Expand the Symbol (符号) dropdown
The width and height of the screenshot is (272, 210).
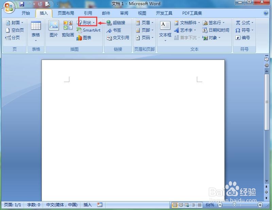click(x=252, y=30)
